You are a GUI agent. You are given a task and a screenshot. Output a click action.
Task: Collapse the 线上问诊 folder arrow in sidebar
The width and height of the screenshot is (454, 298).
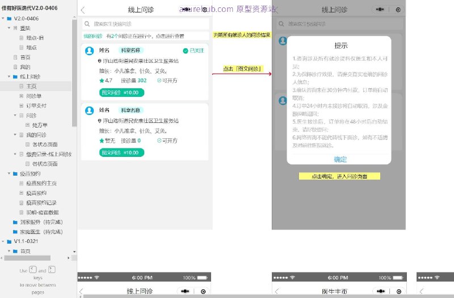click(x=9, y=76)
